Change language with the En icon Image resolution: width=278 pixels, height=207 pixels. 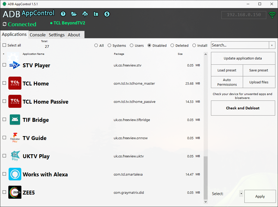click(x=96, y=14)
